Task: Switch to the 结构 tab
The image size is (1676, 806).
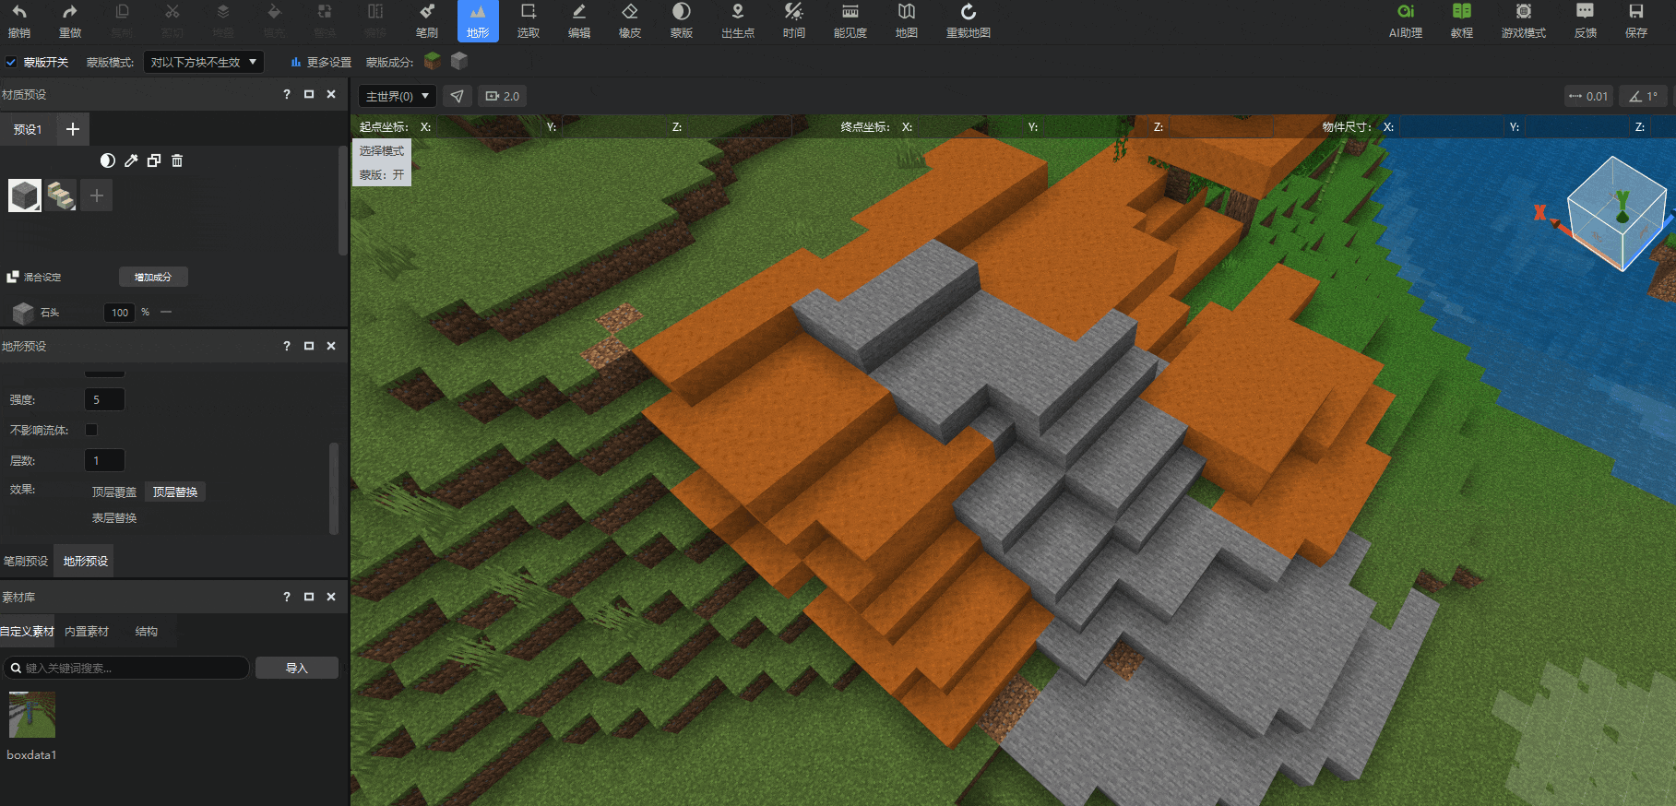Action: tap(147, 632)
